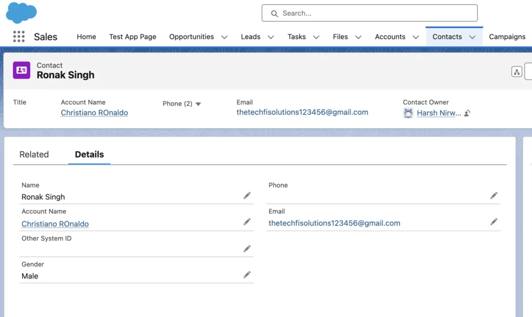Open the Contacts tab dropdown arrow

pyautogui.click(x=472, y=37)
